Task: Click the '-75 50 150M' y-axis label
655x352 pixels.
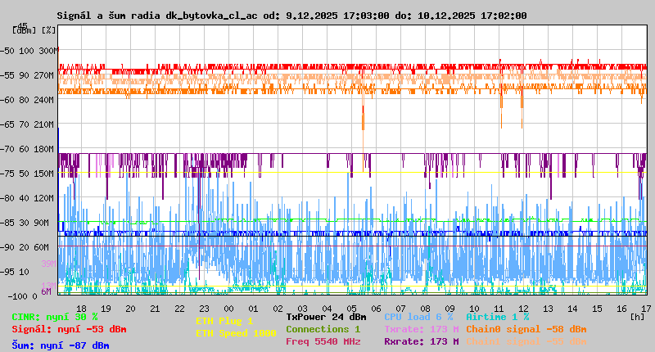Action: point(27,174)
